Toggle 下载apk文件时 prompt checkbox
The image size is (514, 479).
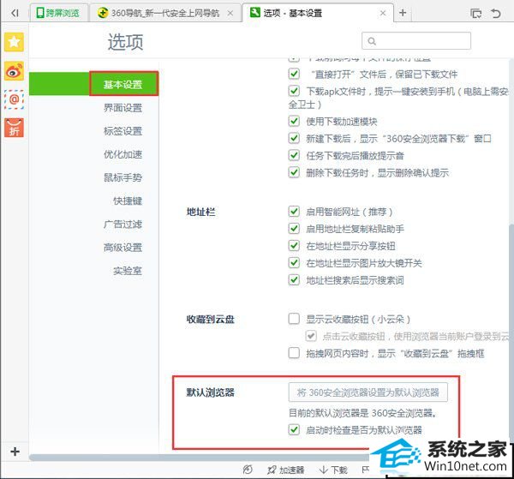click(294, 91)
